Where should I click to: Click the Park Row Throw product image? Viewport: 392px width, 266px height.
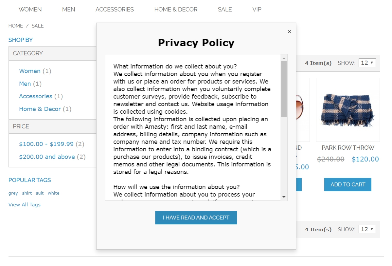[x=348, y=110]
